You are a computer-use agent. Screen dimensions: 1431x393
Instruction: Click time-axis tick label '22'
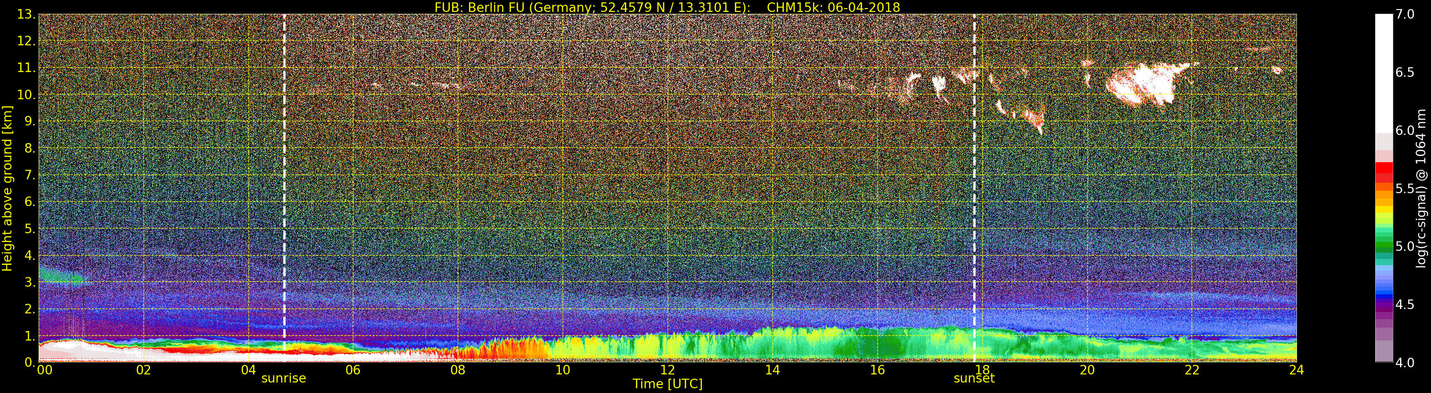(1192, 370)
